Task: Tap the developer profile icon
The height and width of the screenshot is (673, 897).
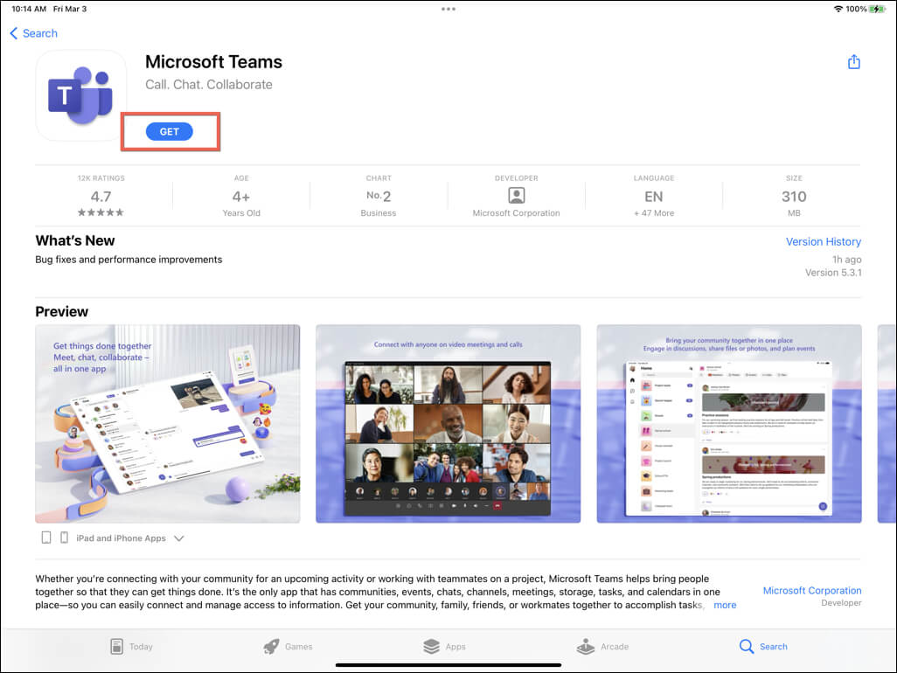Action: (516, 196)
